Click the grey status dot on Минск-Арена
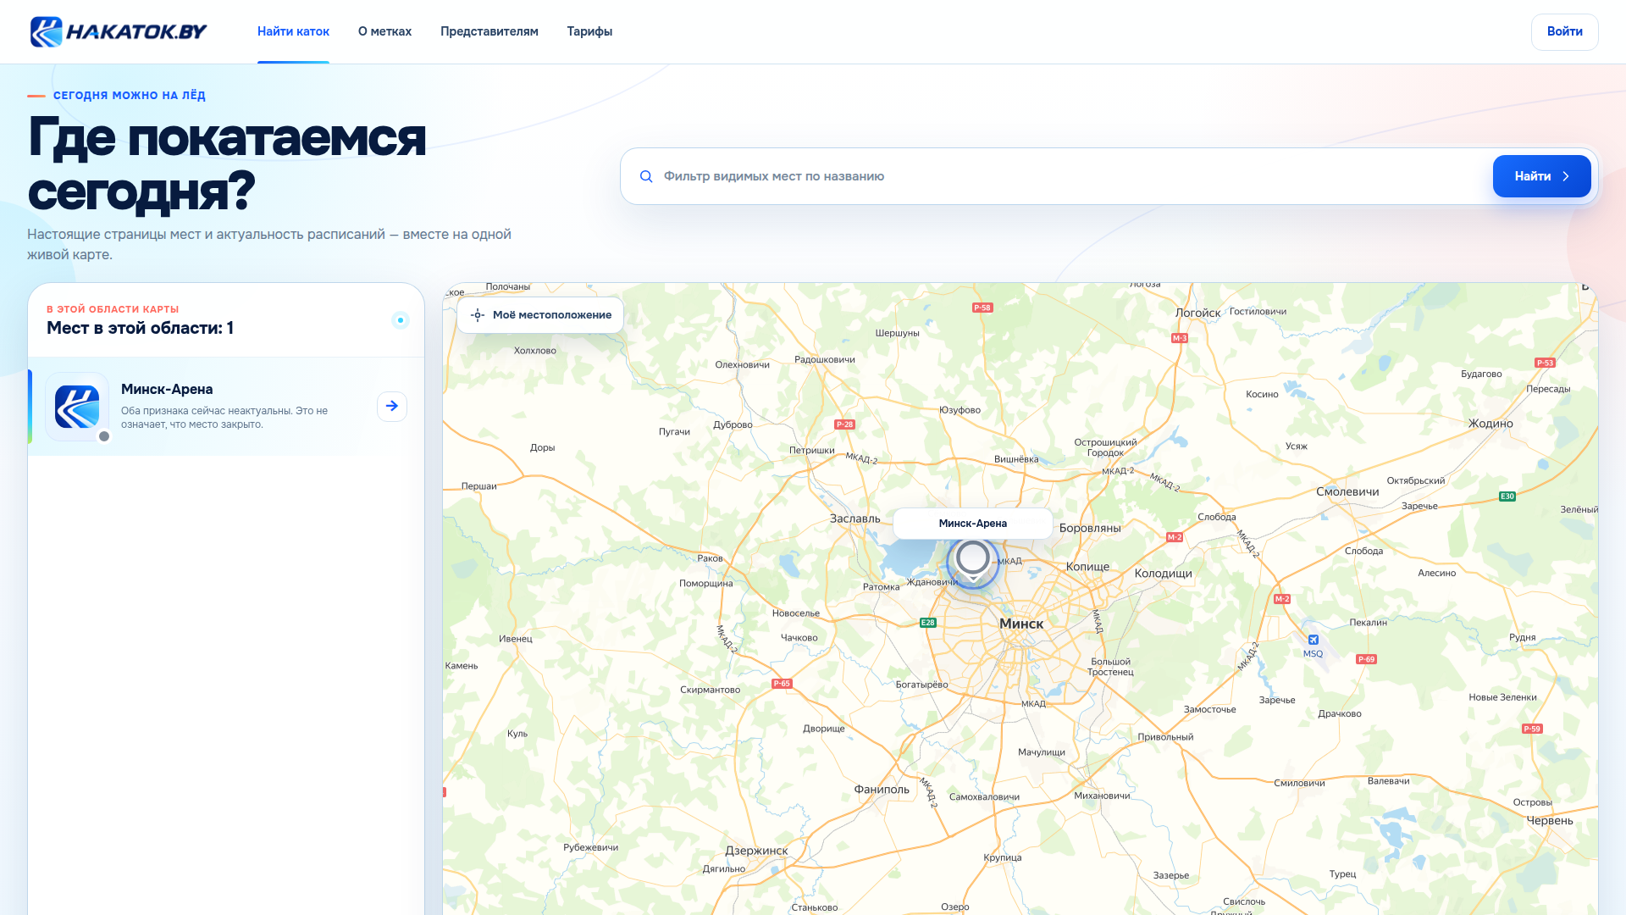This screenshot has width=1626, height=915. click(x=104, y=436)
